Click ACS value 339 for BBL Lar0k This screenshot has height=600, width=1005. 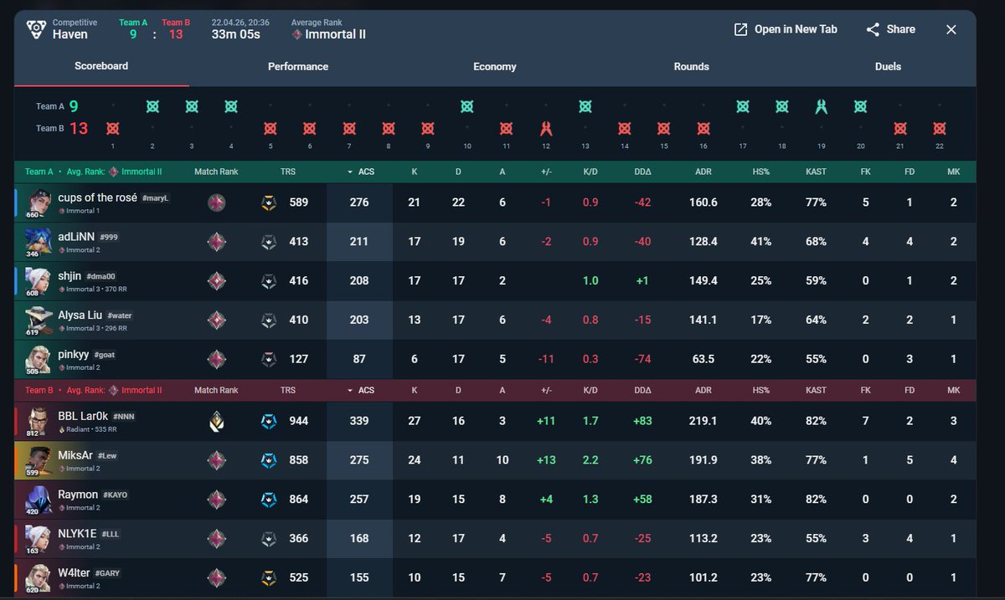[x=359, y=421]
